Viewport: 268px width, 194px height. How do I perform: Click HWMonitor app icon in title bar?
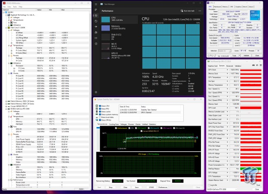point(4,3)
